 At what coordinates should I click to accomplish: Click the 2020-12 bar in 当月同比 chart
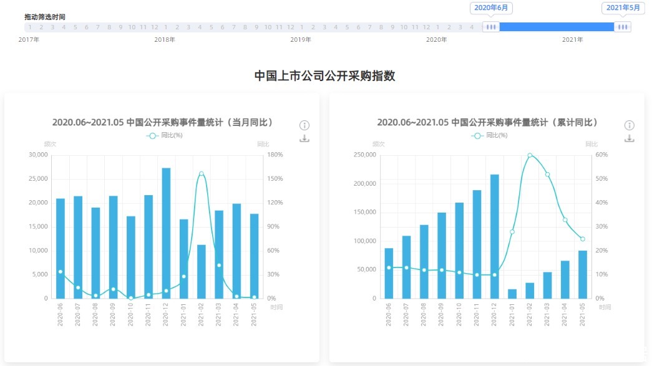[166, 237]
